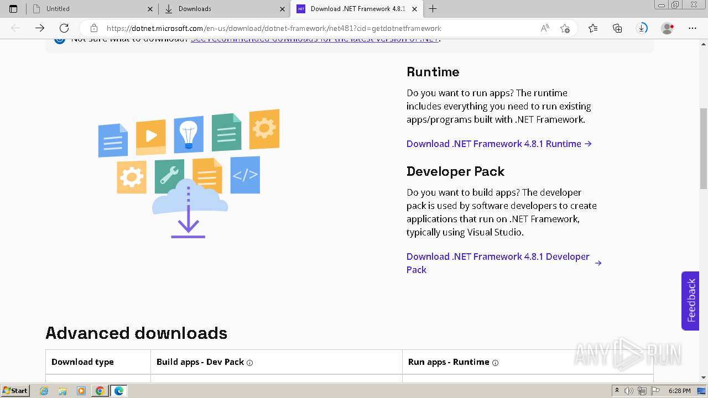Click info icon next to Dev Pack
Screen dimensions: 708x398
249,363
